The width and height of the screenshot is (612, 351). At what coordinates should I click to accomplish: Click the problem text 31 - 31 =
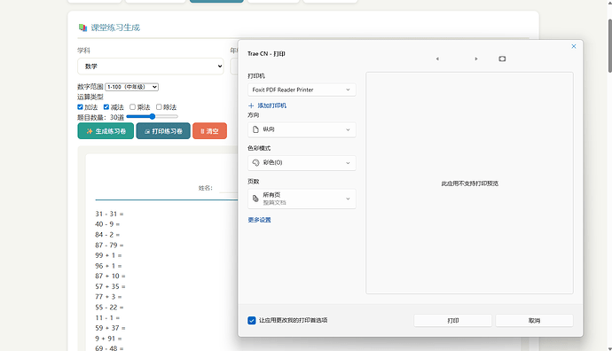tap(109, 214)
